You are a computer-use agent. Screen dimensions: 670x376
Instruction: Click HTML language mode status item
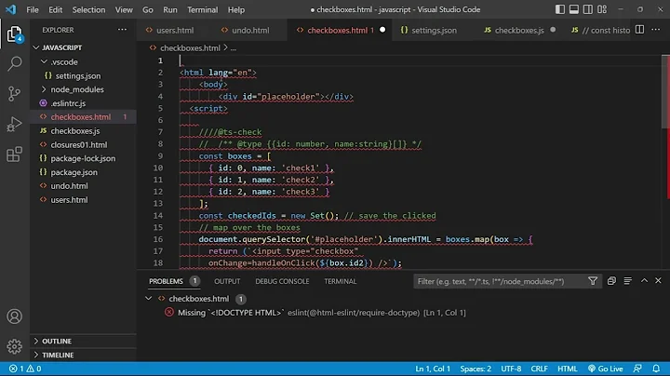567,369
